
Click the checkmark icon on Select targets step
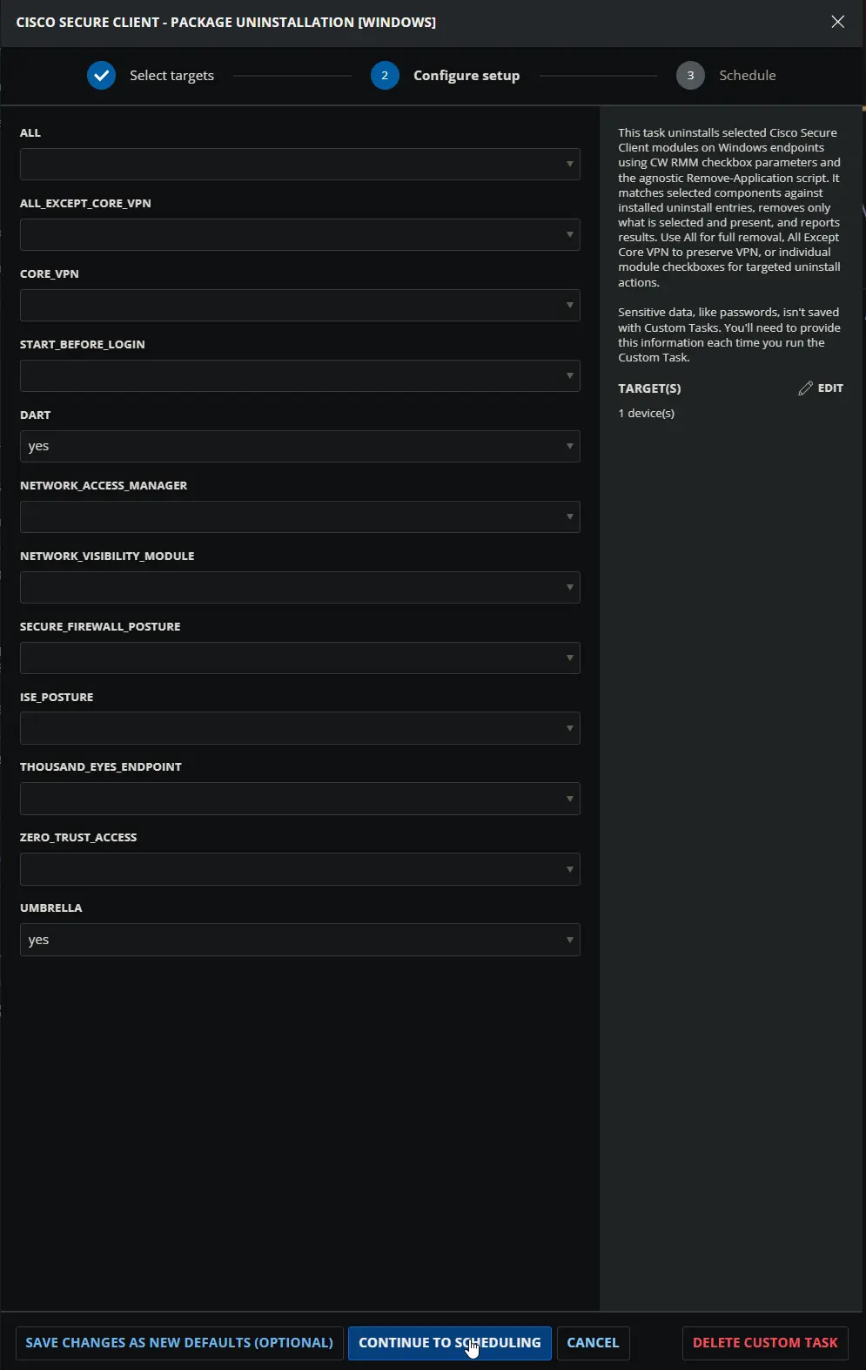pyautogui.click(x=101, y=75)
